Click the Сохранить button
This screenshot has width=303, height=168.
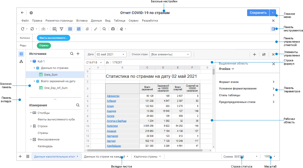pyautogui.click(x=258, y=13)
